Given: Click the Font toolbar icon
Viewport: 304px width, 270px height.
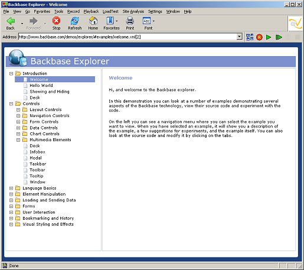Looking at the screenshot, I should tap(146, 21).
